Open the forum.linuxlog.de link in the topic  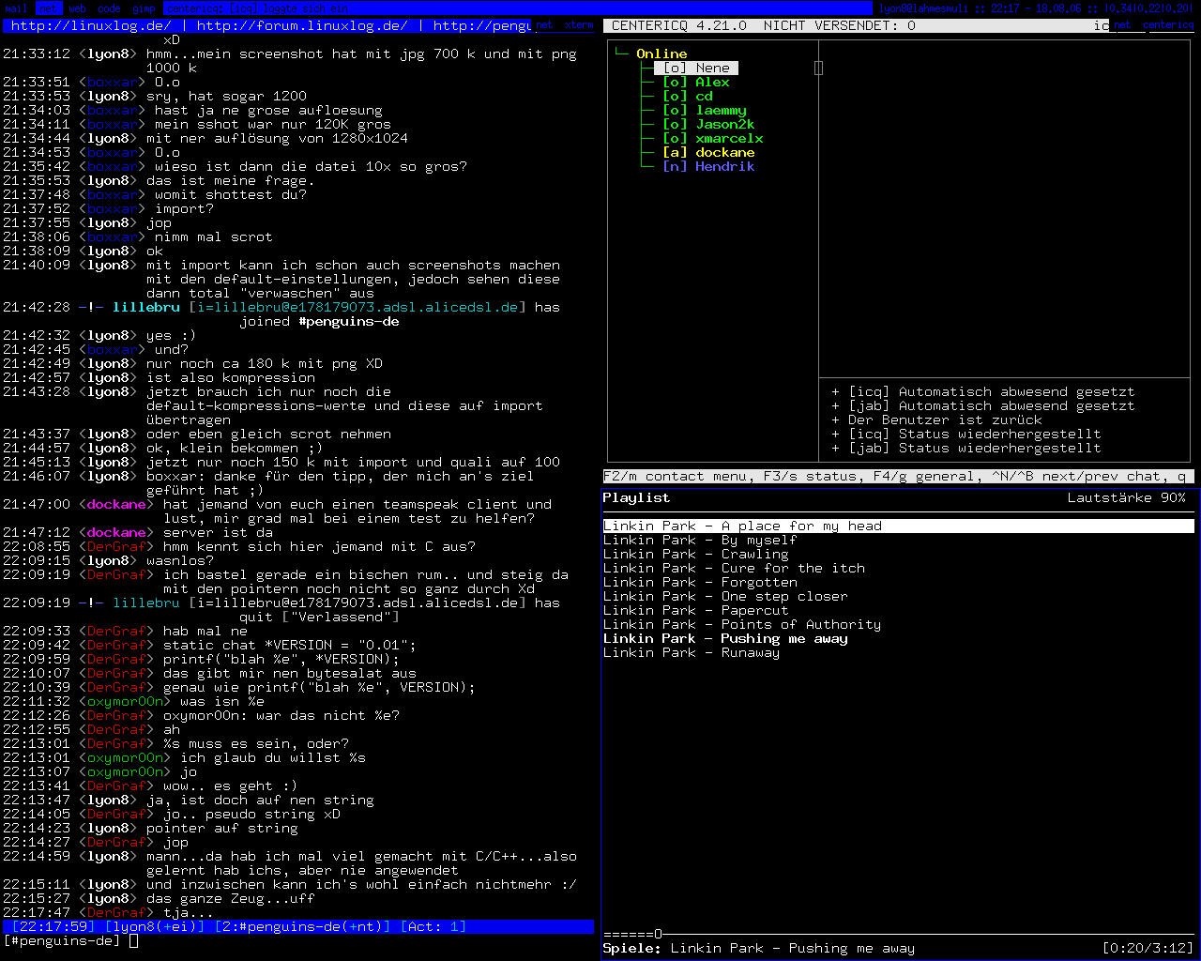pos(302,25)
